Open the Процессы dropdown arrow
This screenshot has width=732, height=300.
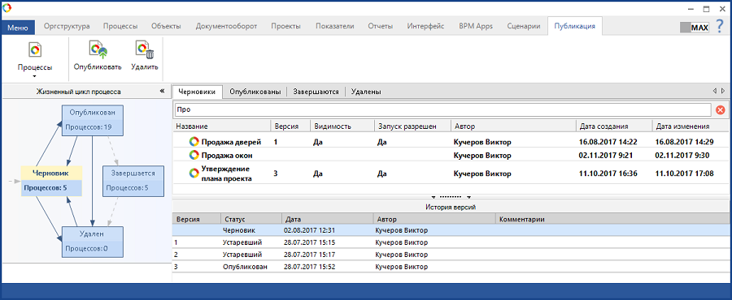tap(34, 76)
